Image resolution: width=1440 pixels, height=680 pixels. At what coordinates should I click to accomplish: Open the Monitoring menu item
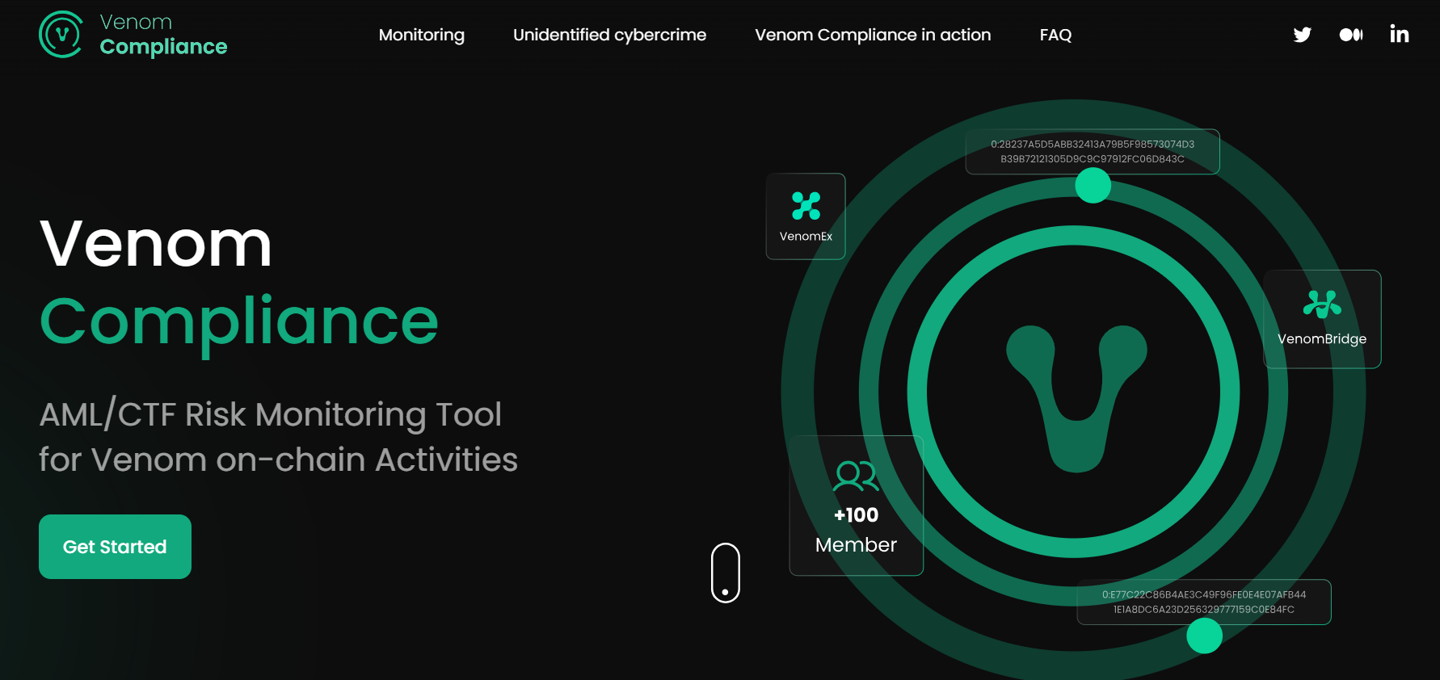421,35
